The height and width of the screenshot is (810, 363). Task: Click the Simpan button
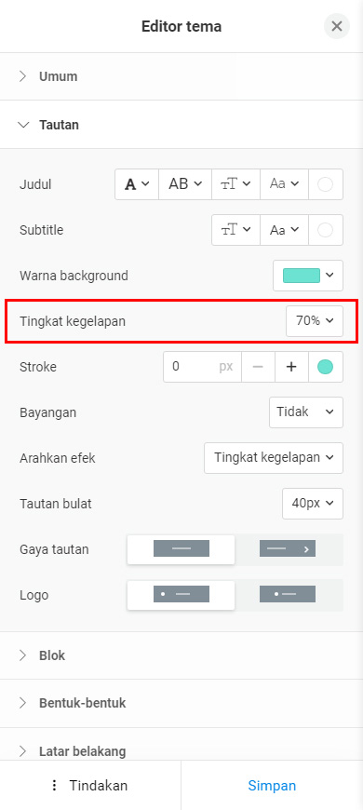point(272,786)
